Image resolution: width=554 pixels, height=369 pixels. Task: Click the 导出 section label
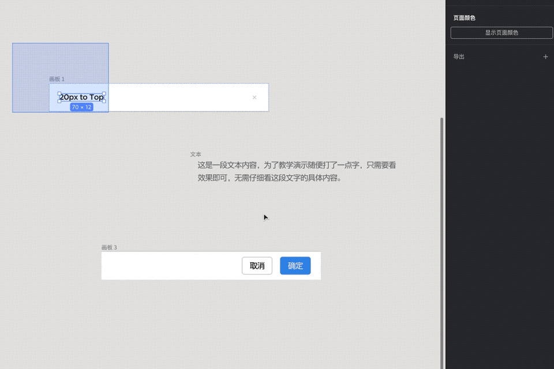459,57
